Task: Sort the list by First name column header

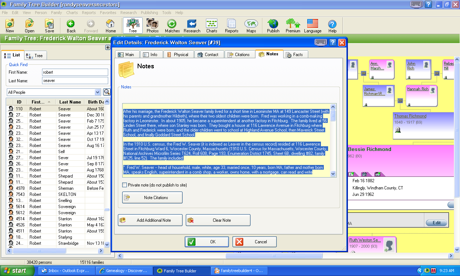Action: 41,102
